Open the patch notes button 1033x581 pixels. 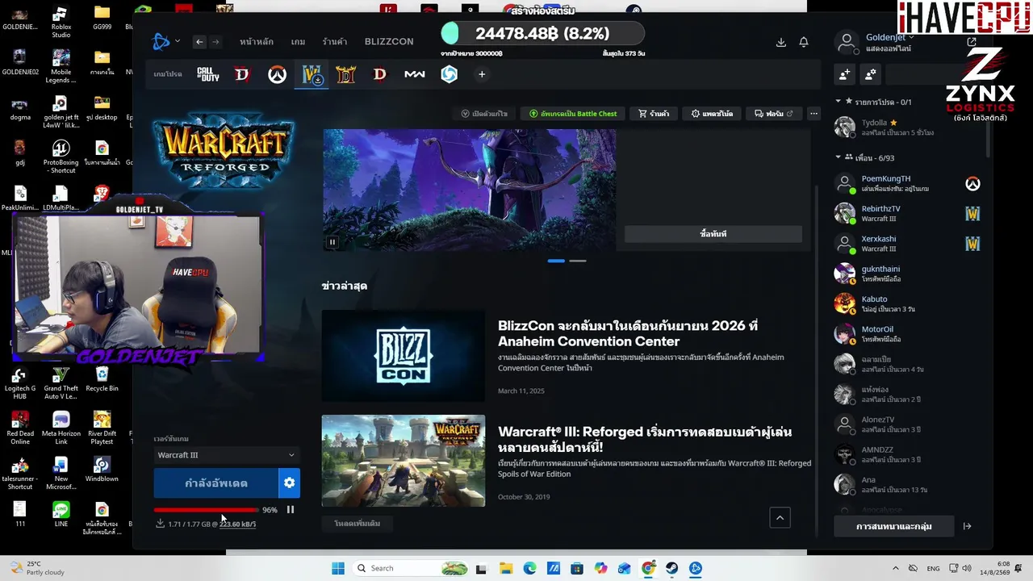(x=713, y=114)
